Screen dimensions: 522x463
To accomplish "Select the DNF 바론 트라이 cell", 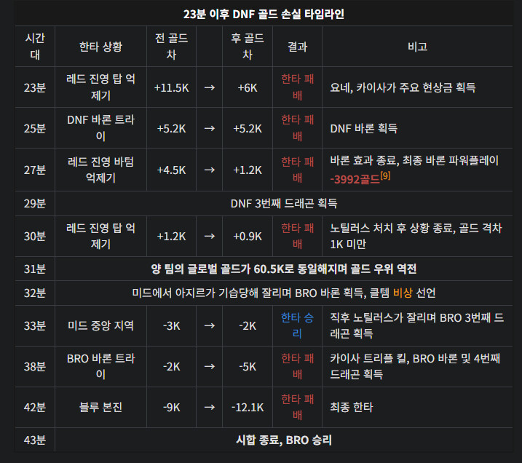I will 100,128.
